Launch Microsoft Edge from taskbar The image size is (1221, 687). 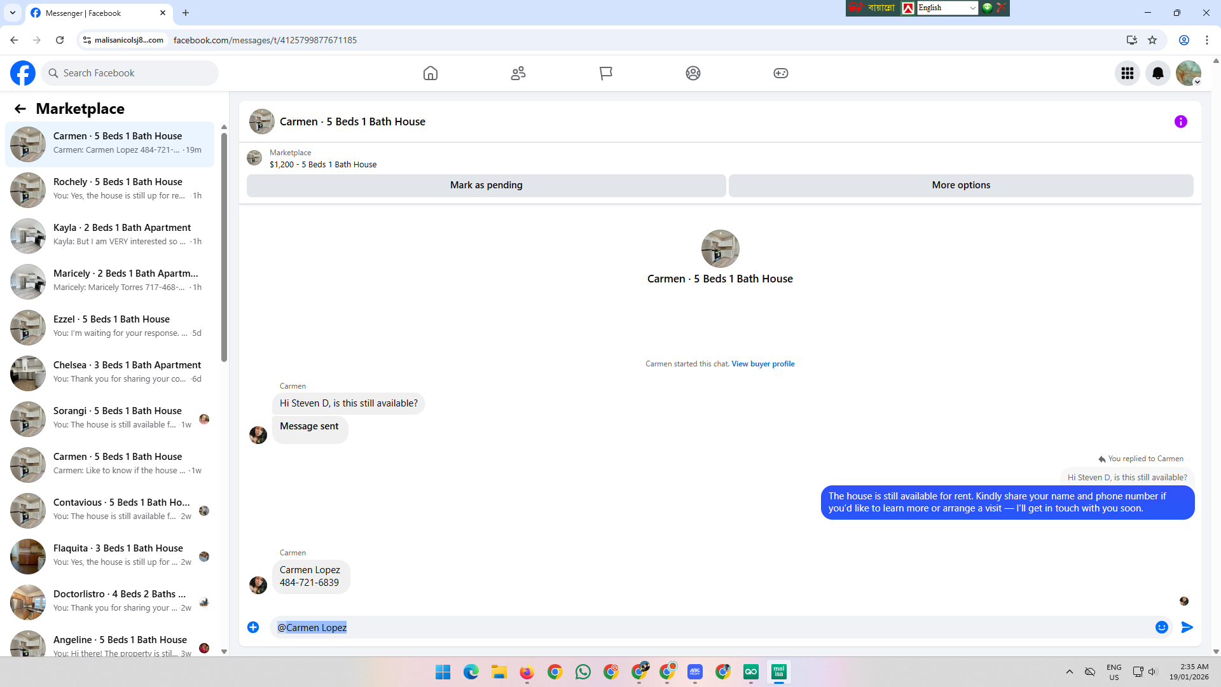click(x=471, y=672)
